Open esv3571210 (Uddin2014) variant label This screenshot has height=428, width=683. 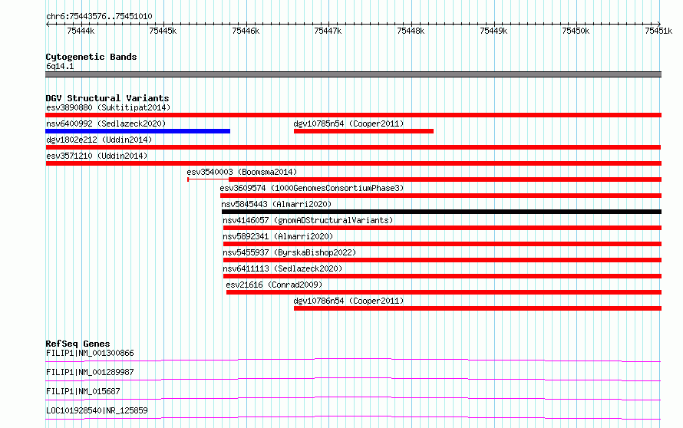click(97, 156)
